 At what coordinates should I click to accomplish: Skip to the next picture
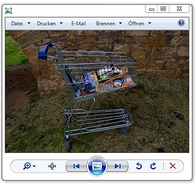pyautogui.click(x=117, y=166)
